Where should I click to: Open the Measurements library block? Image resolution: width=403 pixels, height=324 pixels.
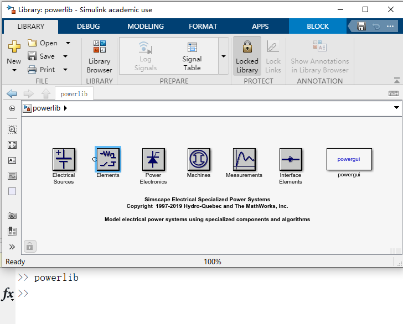tap(244, 159)
